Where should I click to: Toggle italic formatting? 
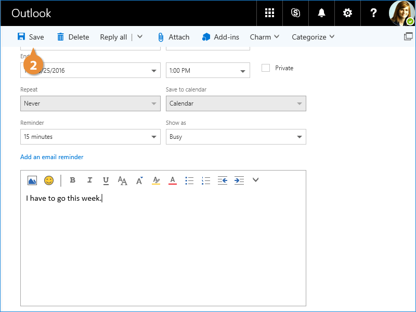(89, 180)
